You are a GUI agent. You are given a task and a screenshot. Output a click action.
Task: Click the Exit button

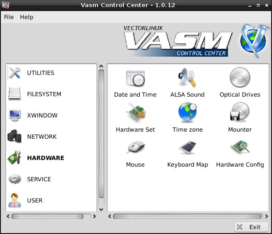[x=251, y=227]
